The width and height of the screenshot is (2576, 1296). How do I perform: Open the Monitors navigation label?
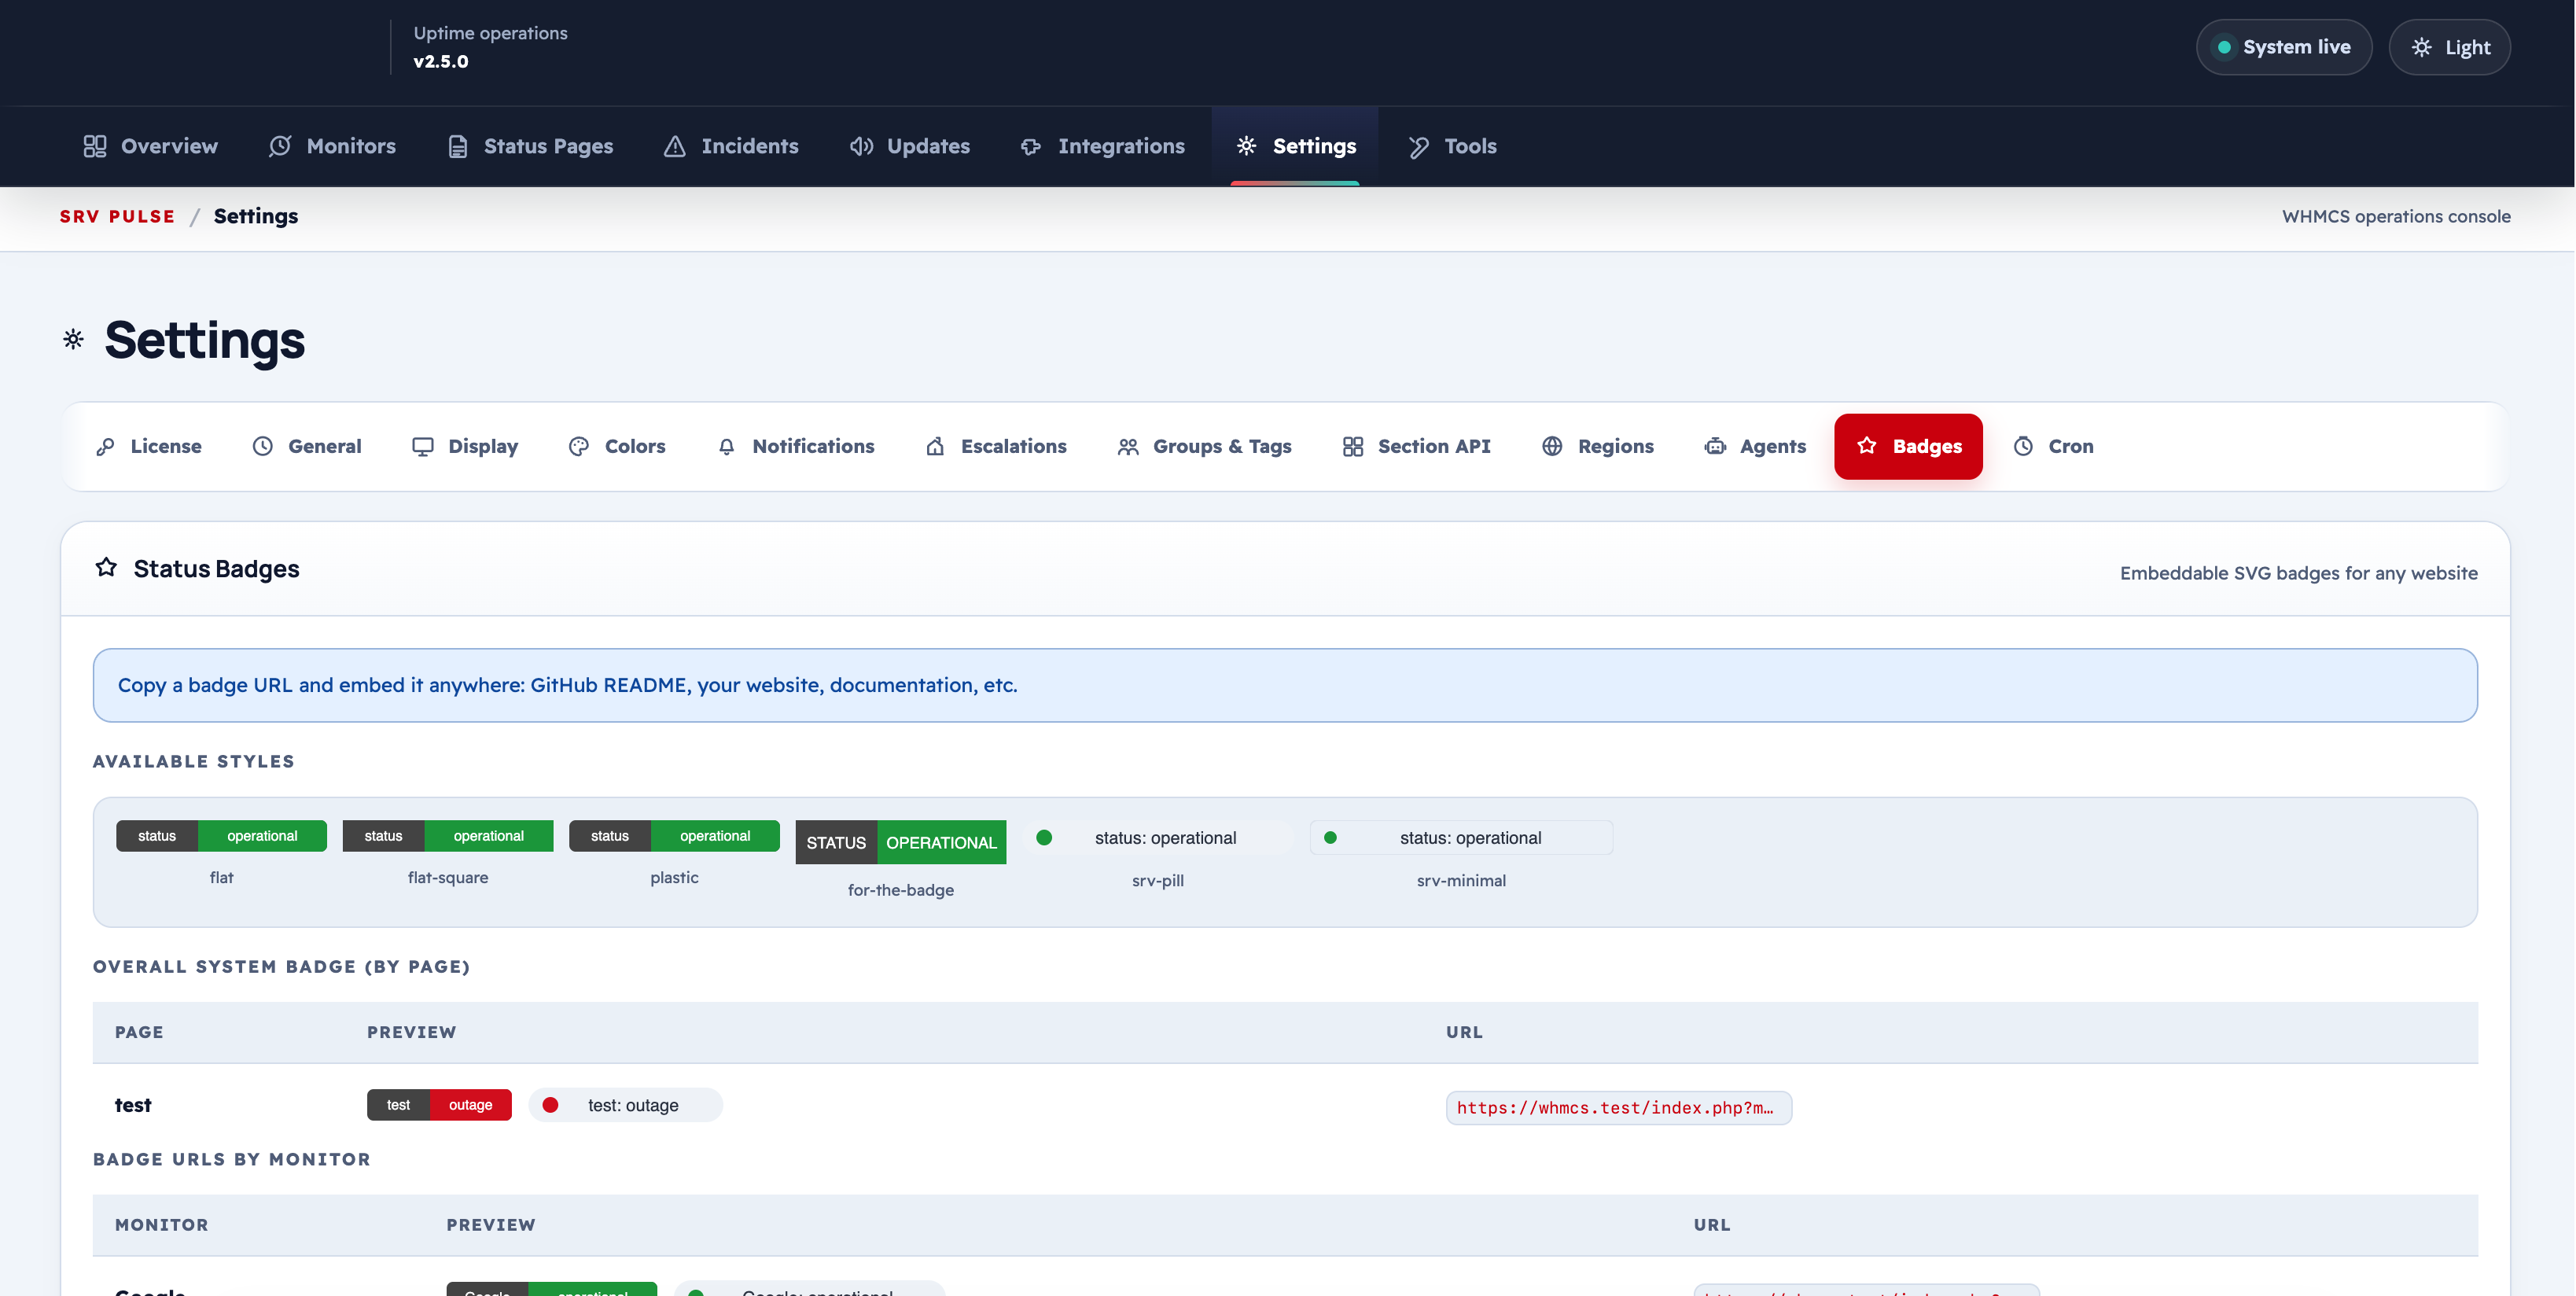click(x=351, y=146)
